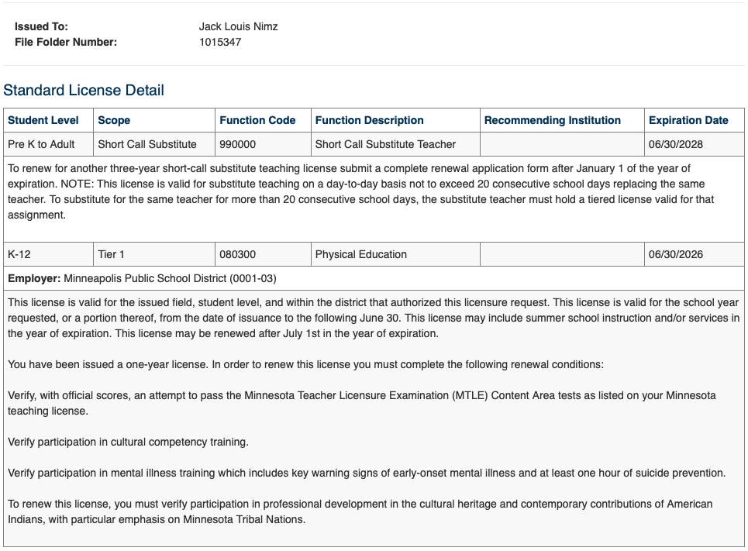Click the Function Code column header
Viewport: 748px width, 551px height.
point(257,120)
